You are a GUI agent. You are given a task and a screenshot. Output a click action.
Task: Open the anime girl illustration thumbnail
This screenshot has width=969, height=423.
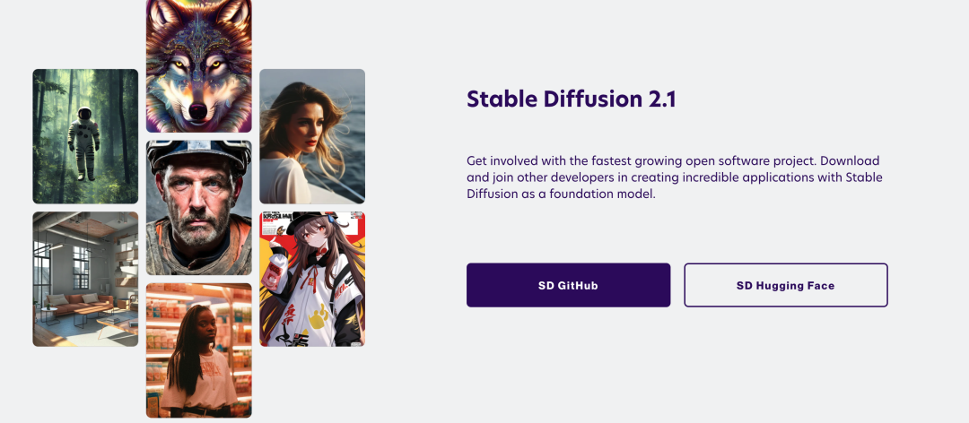312,279
